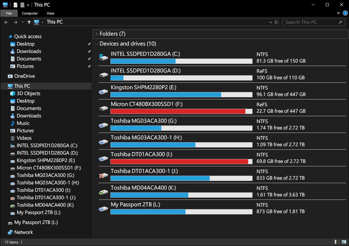Select Toshiba MD04ACA400 (K:) in the sidebar
The width and height of the screenshot is (349, 246).
(x=45, y=205)
